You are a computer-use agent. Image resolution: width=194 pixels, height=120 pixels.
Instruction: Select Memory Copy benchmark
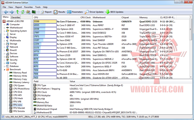coord(20,79)
